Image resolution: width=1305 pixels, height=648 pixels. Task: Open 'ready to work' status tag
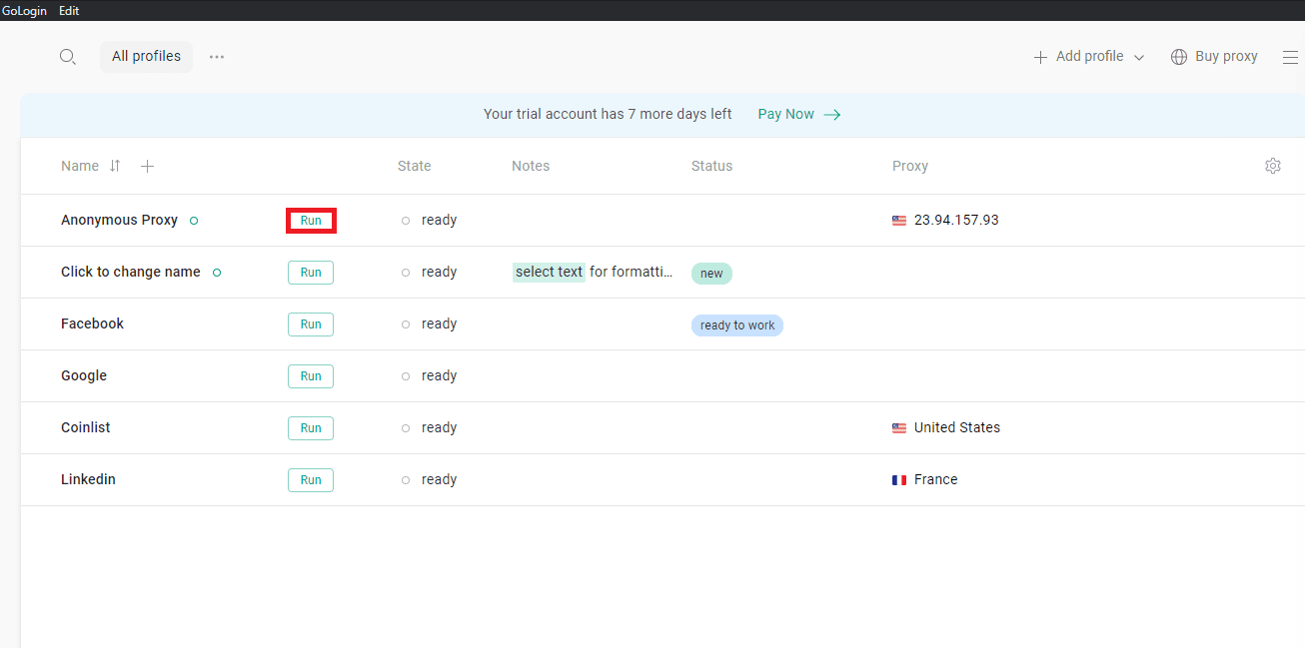point(736,325)
